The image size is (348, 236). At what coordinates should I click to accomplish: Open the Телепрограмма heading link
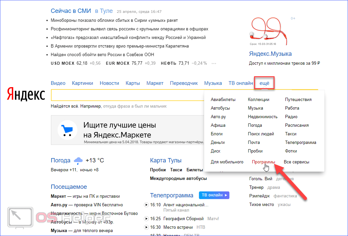pos(172,195)
